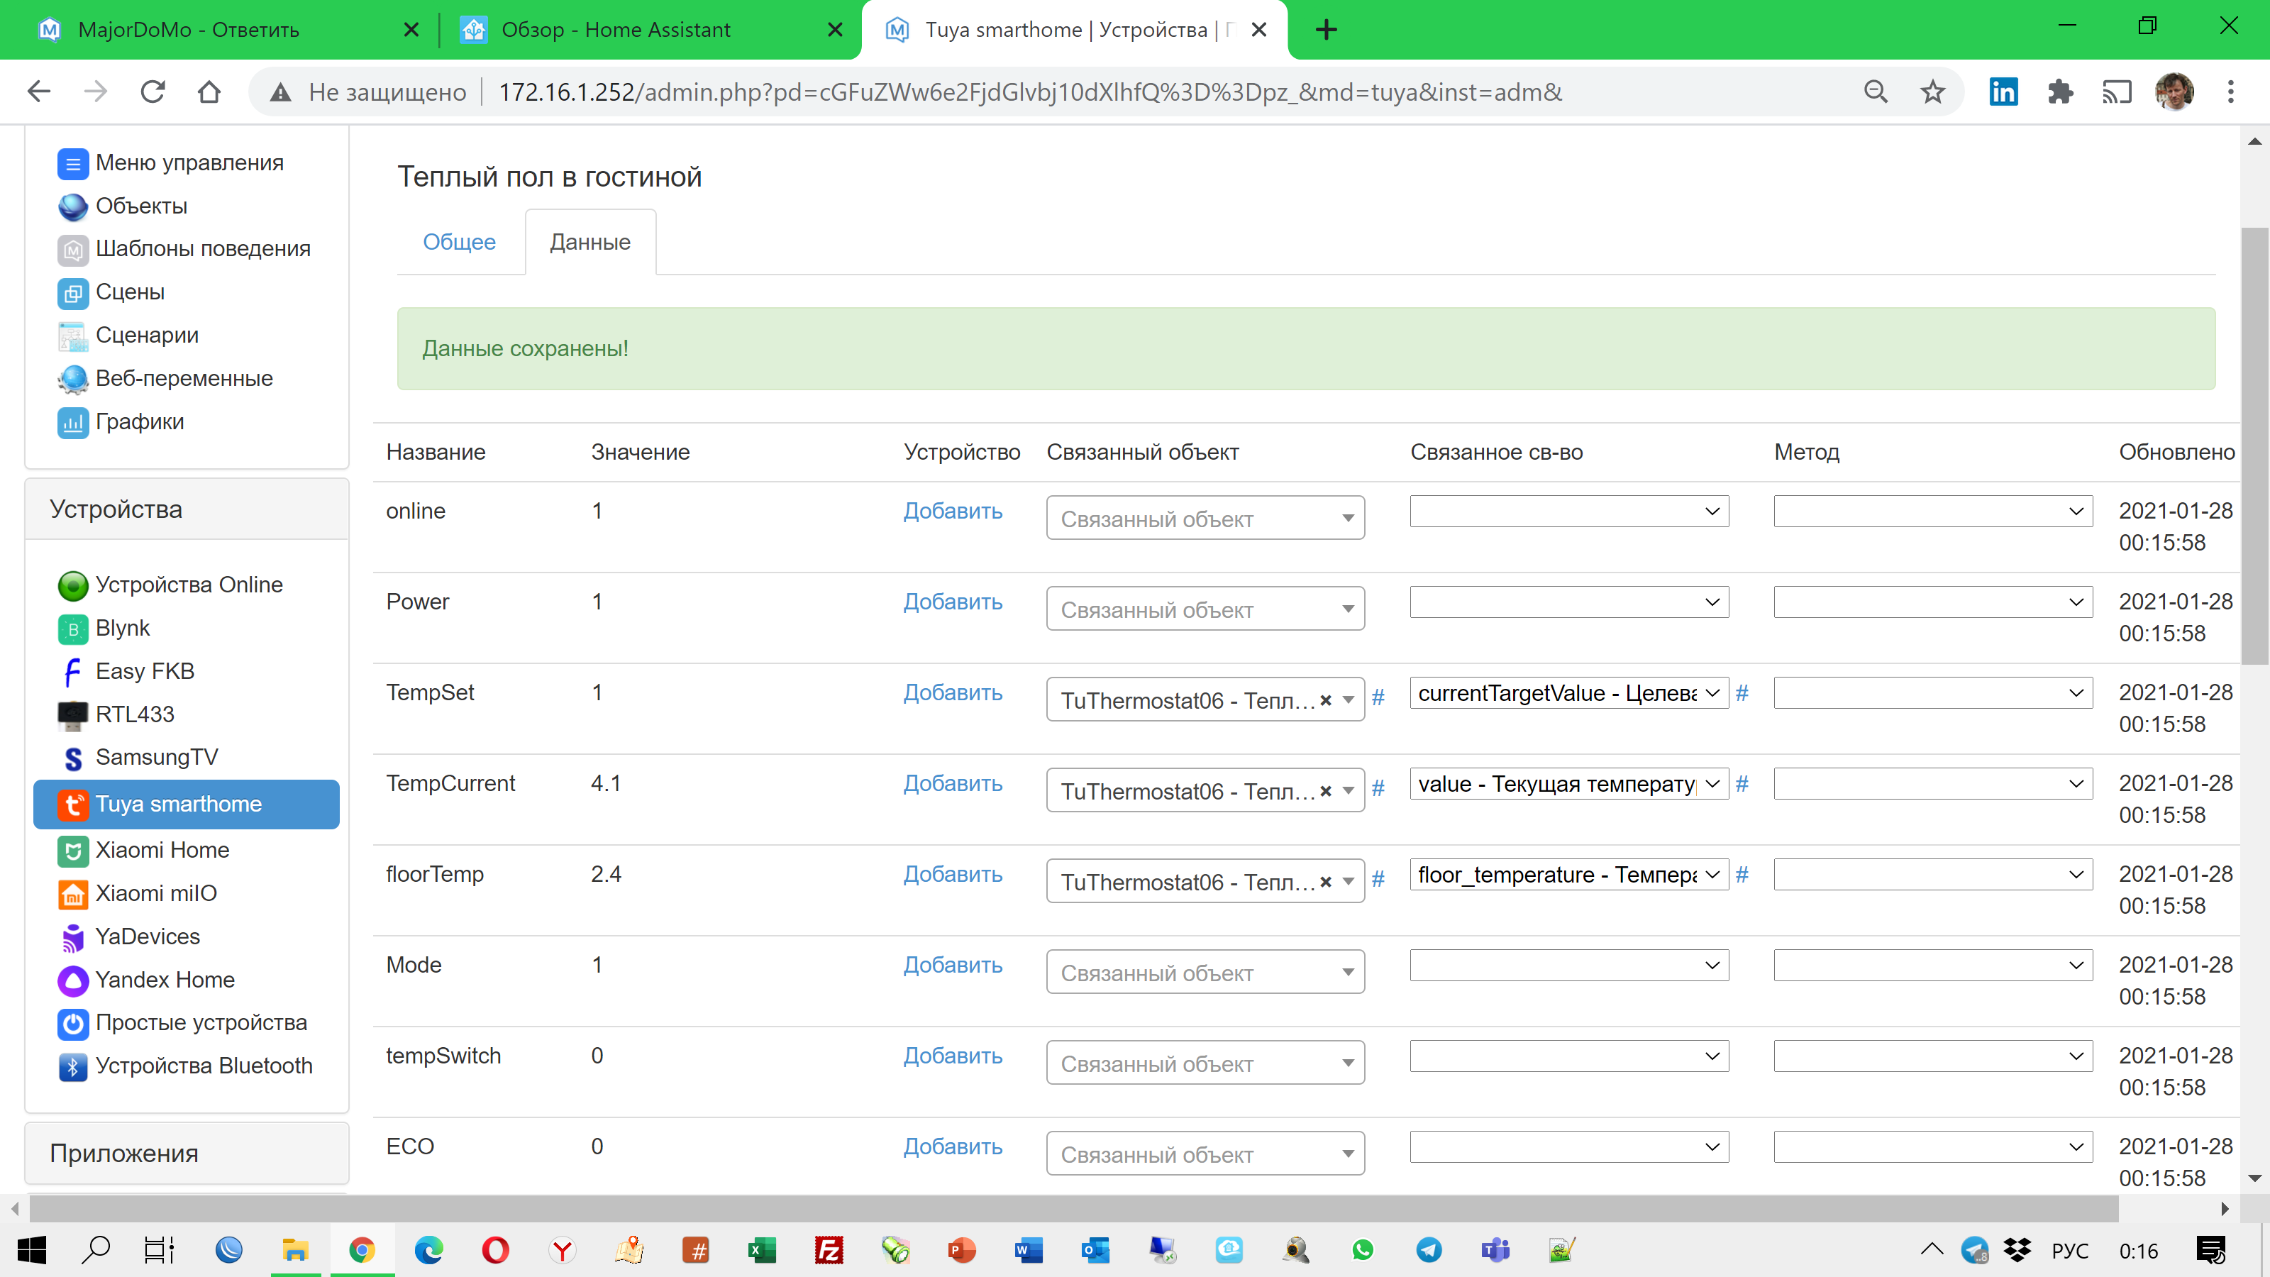Open the Связанный объект dropdown for Power
Viewport: 2270px width, 1277px height.
(x=1205, y=608)
